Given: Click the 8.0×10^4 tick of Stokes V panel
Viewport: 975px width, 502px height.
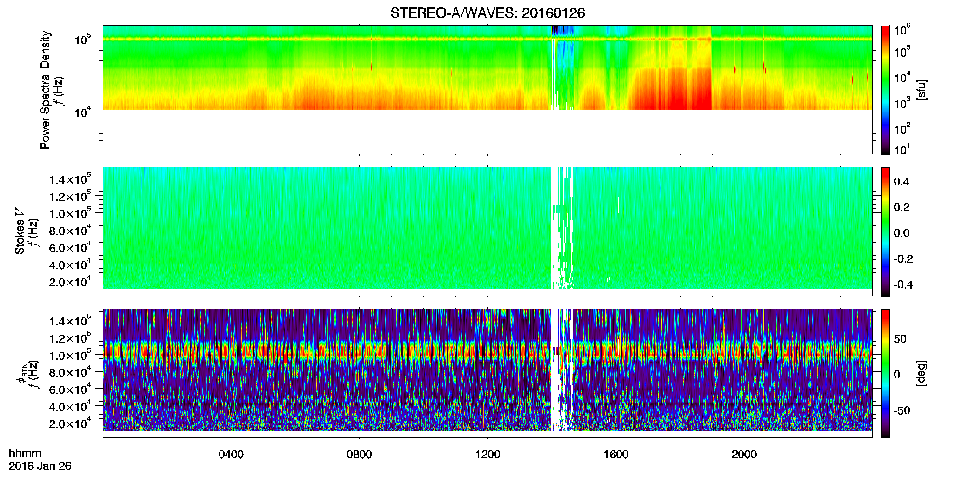Looking at the screenshot, I should pos(70,230).
